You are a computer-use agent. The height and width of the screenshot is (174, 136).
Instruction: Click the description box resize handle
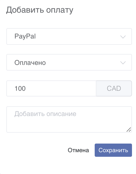(129, 129)
